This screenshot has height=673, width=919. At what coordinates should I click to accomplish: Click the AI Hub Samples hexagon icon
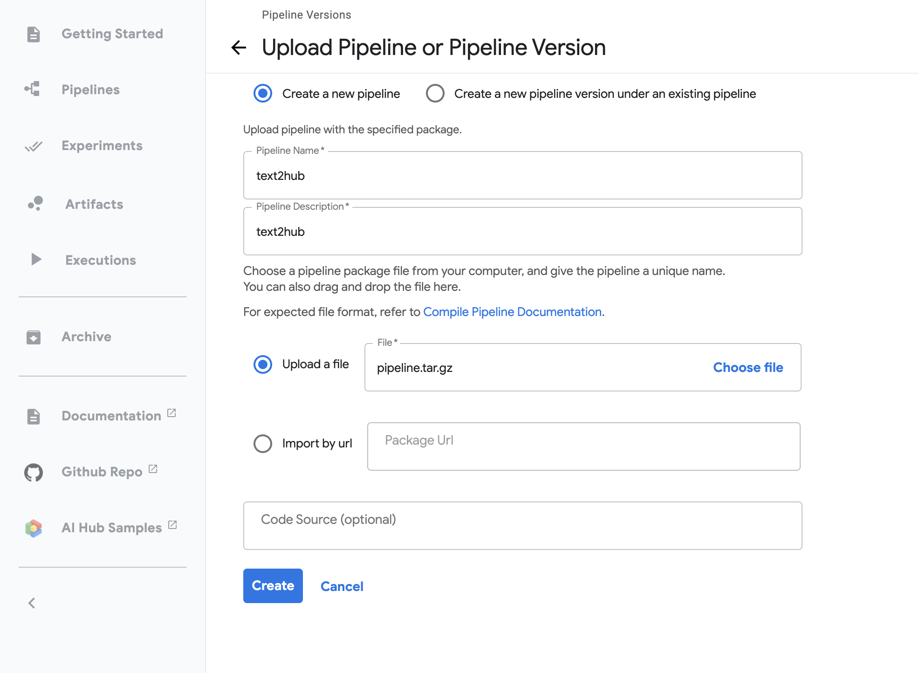point(34,528)
